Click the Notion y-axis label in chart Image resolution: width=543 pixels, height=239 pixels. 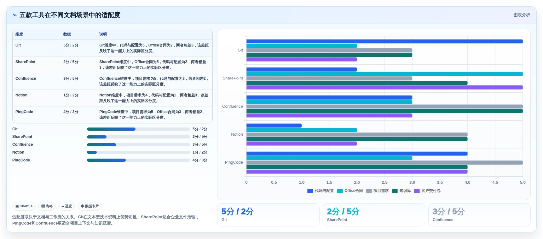coord(237,134)
